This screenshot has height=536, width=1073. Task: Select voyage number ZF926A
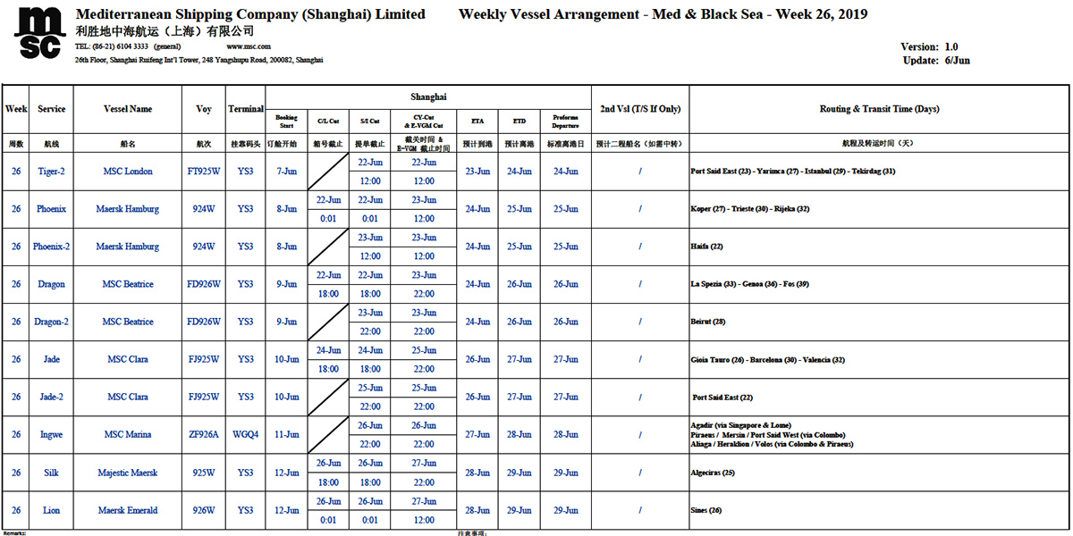point(203,435)
